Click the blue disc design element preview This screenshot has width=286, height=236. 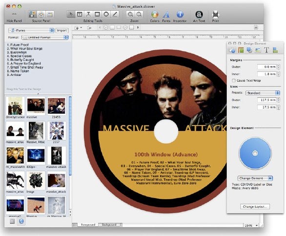[255, 153]
